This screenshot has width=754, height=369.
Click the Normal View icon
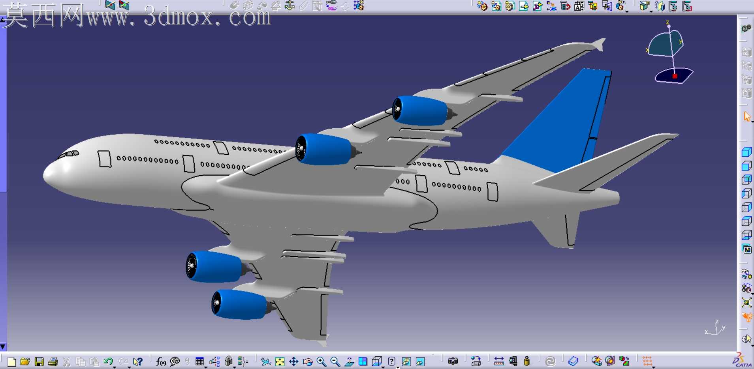click(x=349, y=362)
